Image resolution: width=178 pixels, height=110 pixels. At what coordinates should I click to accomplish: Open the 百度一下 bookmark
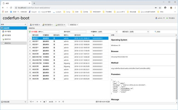(x=18, y=12)
